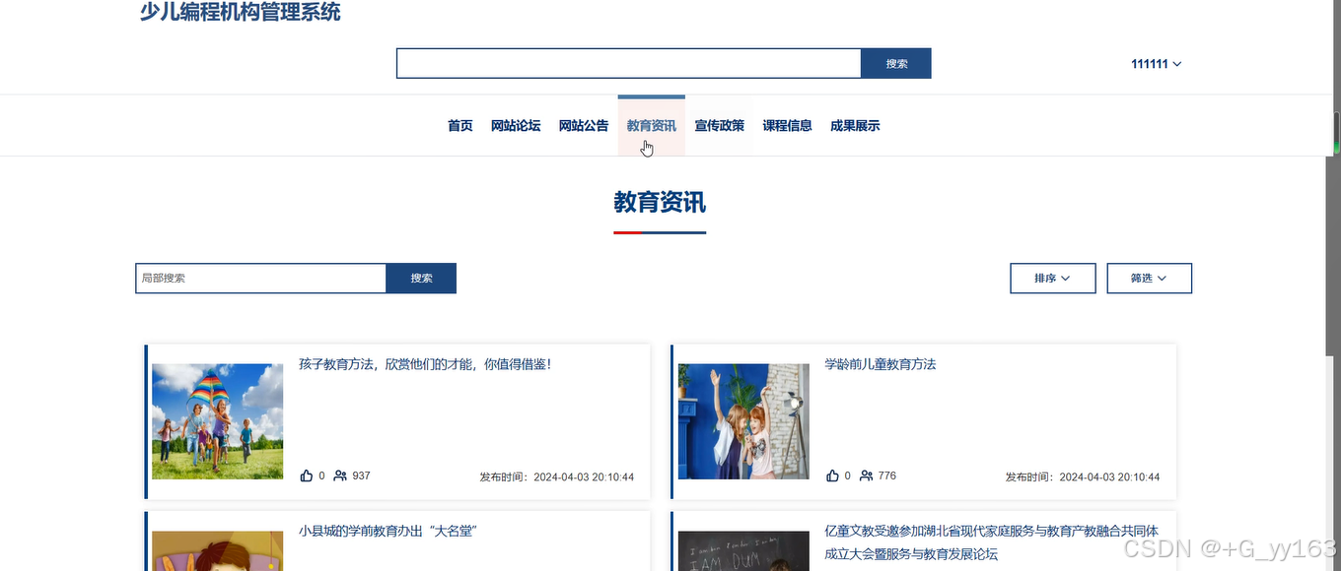Click the 少儿编程机构管理系统 site title
1341x571 pixels.
[240, 13]
